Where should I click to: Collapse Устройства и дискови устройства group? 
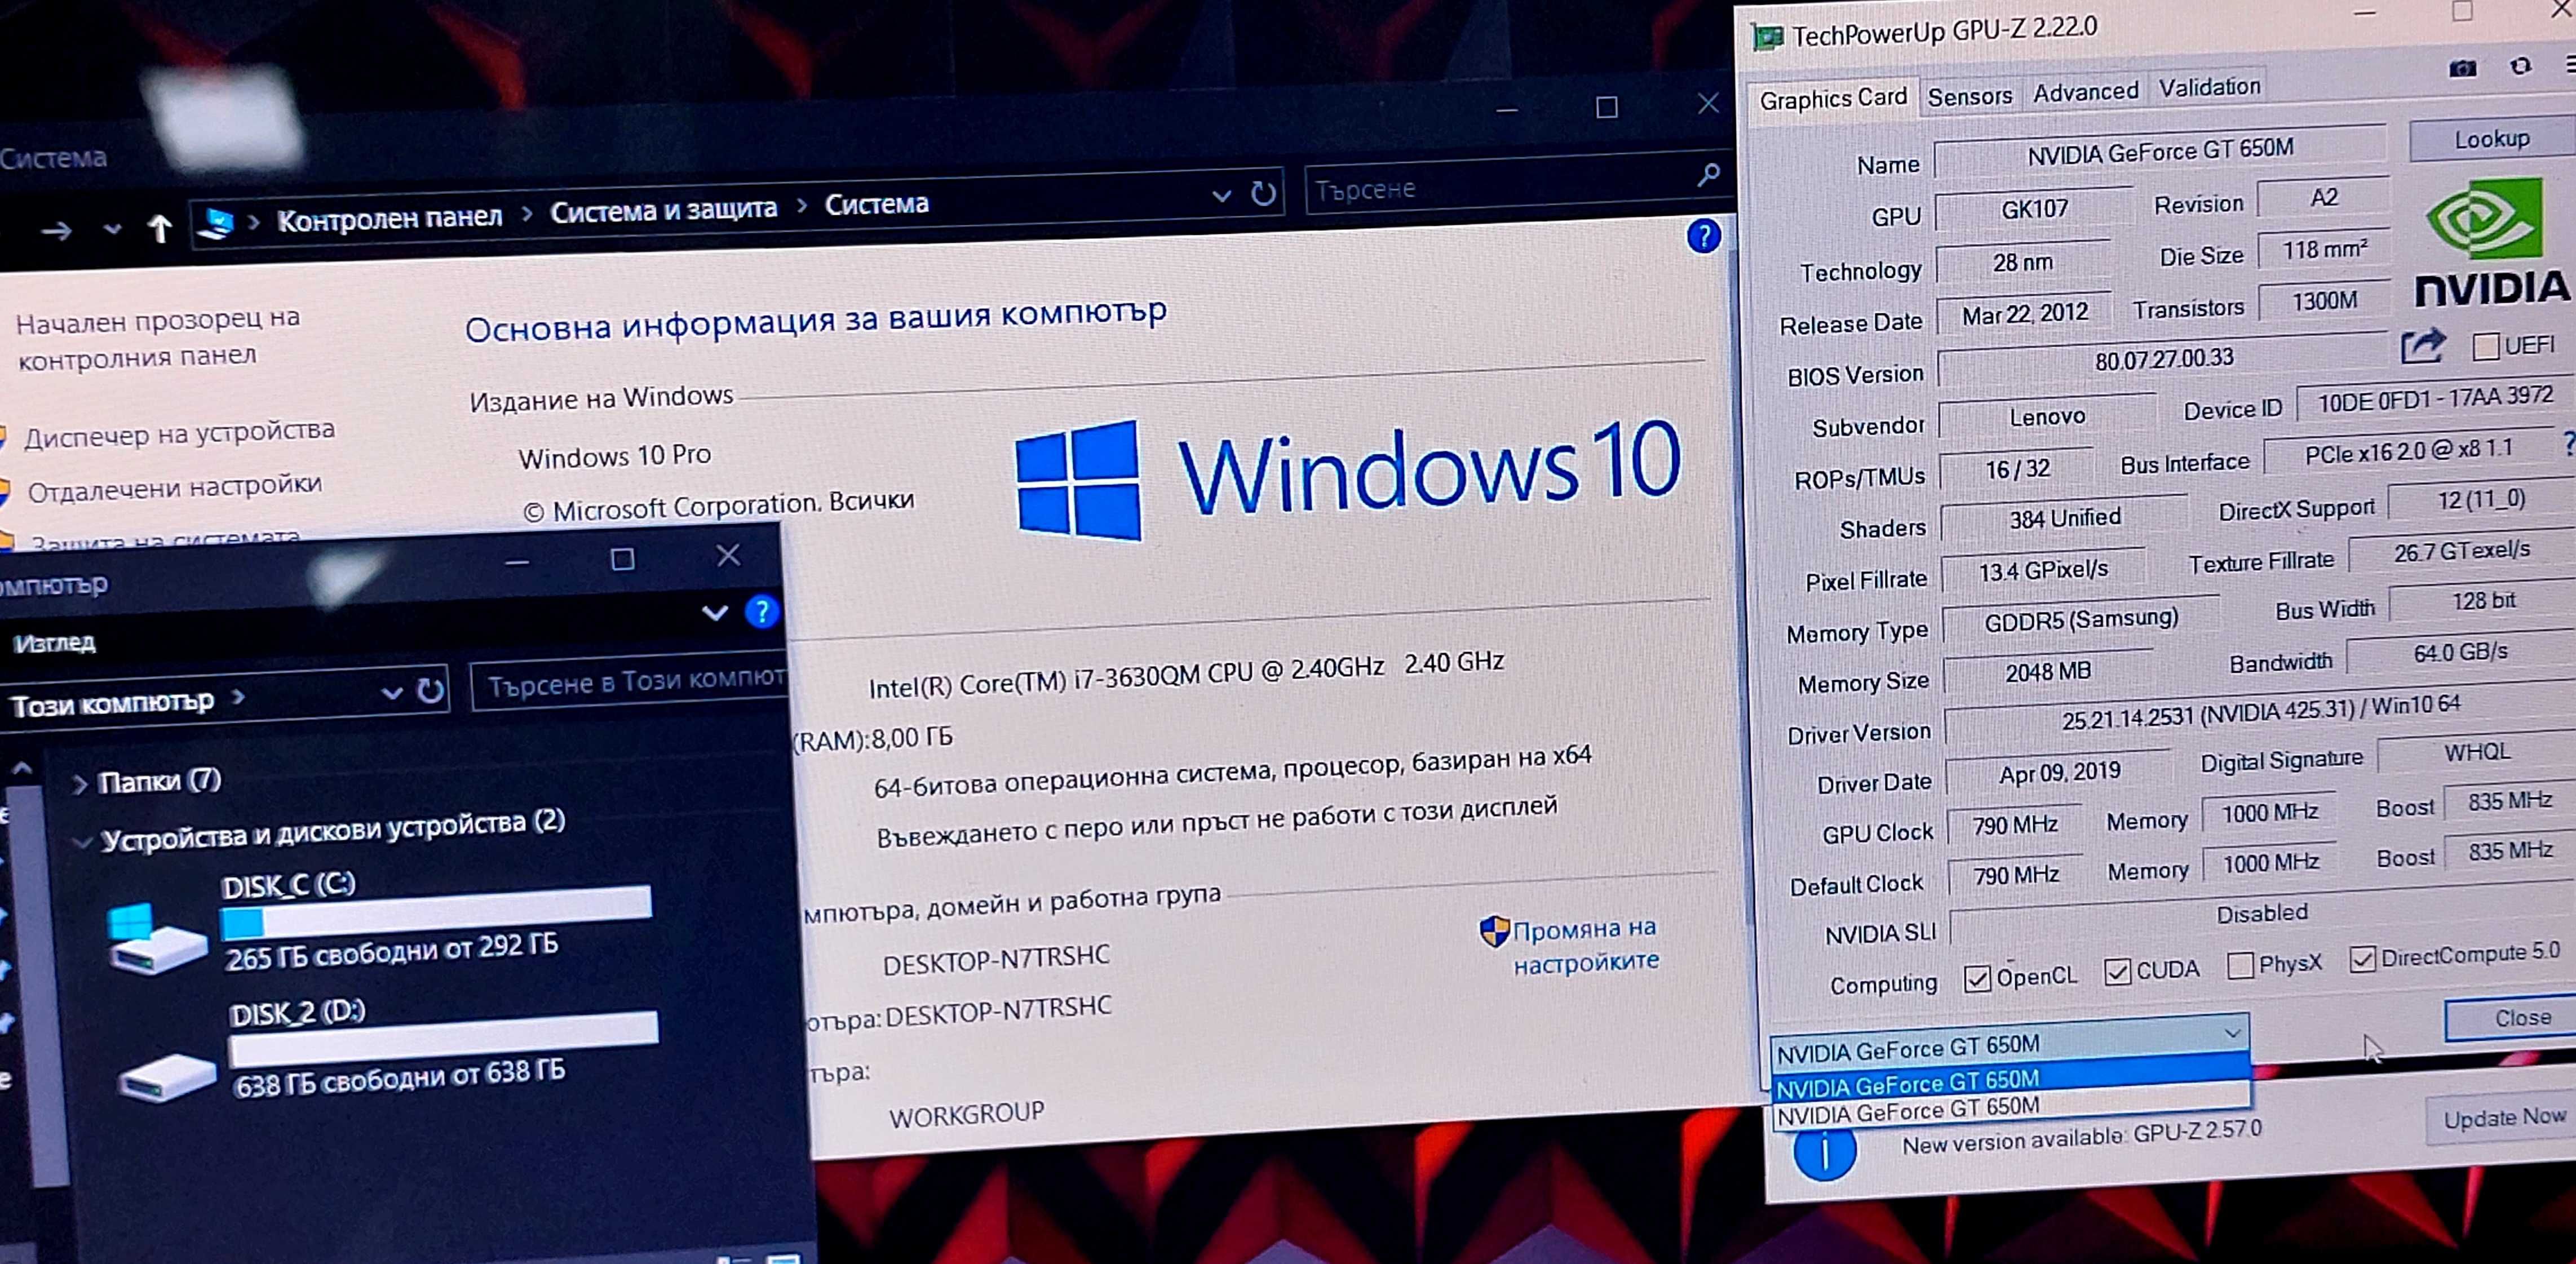coord(82,842)
